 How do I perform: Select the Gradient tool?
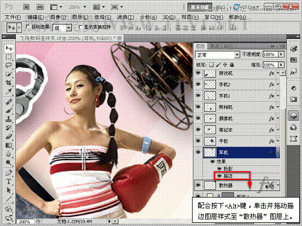pos(9,145)
